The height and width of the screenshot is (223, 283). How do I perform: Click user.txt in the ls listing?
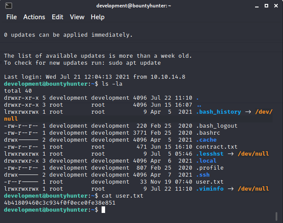pyautogui.click(x=210, y=182)
